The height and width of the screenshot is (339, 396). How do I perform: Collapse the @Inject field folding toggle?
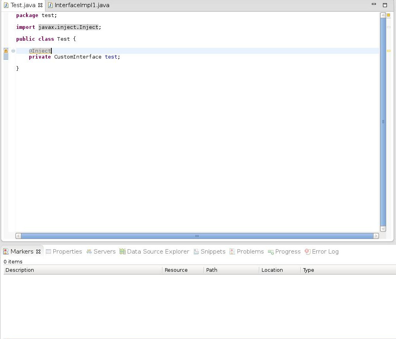[13, 51]
